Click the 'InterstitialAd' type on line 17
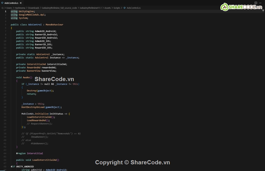 click(x=36, y=64)
